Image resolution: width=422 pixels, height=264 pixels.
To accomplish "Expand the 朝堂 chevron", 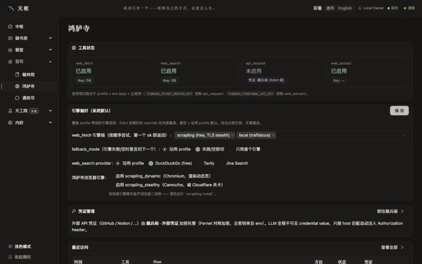I will [50, 50].
